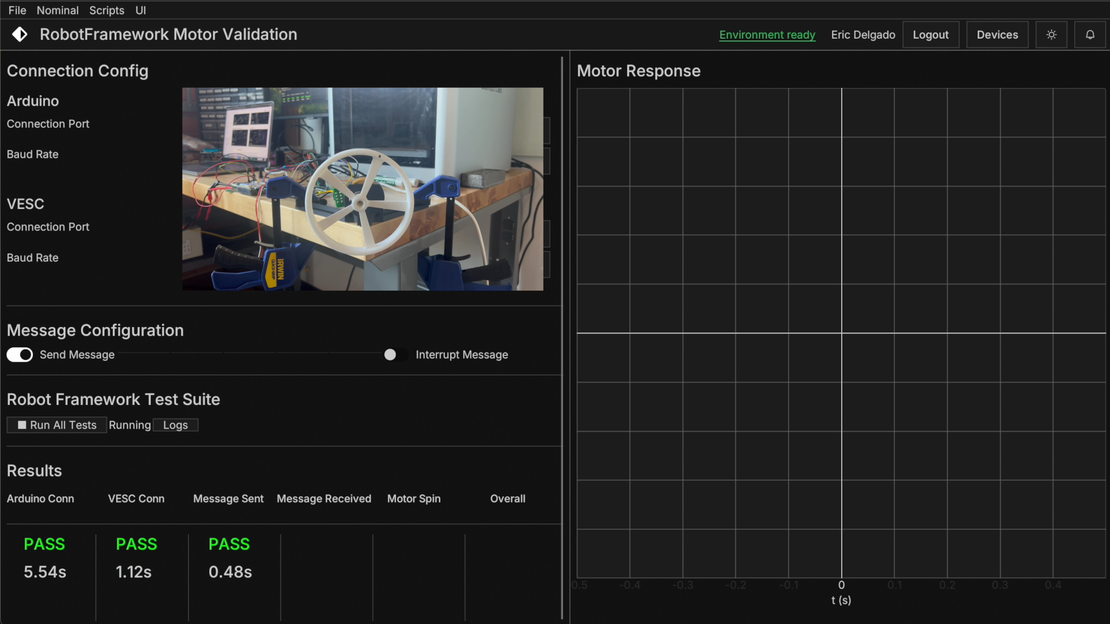Disable the Send Message switch

[x=20, y=355]
